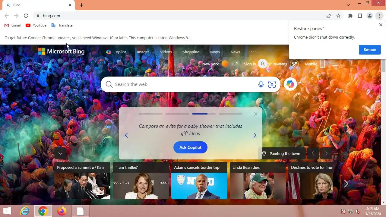Go to Bing Maps
The image size is (386, 217).
click(215, 52)
